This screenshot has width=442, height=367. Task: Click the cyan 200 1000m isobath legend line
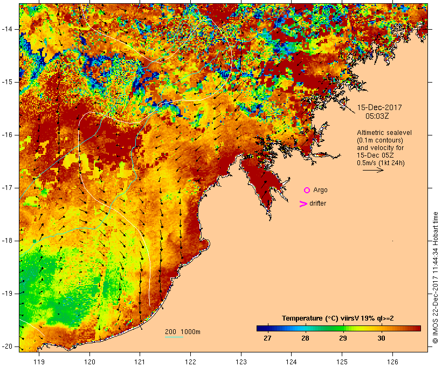coord(174,337)
